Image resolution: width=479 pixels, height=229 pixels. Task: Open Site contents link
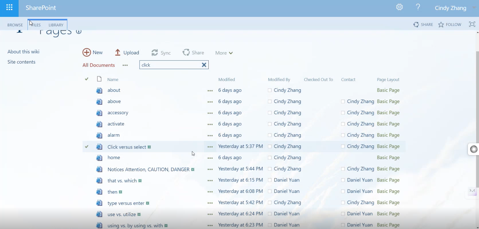pos(21,62)
